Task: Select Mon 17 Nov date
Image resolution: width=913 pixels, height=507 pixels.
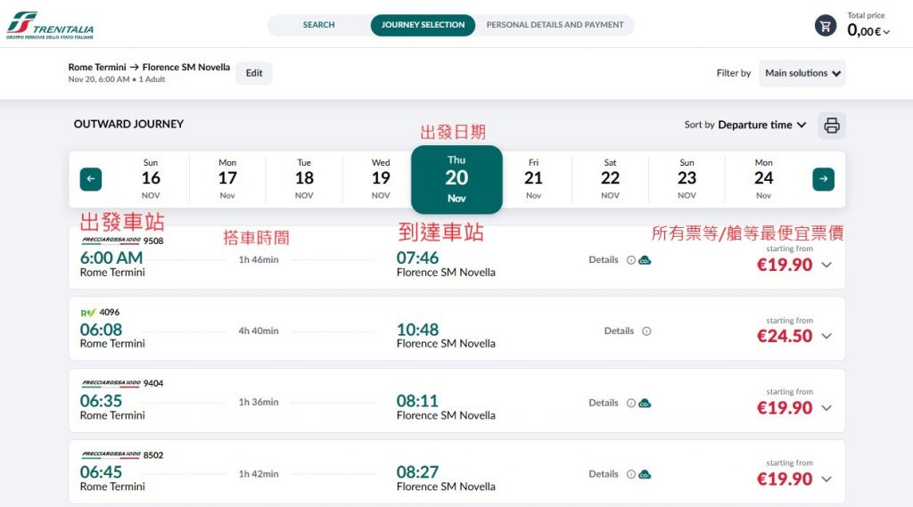Action: click(227, 179)
